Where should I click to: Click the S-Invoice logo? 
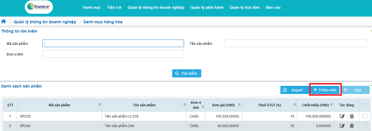pos(39,7)
